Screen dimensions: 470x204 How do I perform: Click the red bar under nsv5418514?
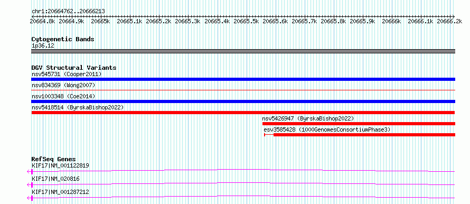tap(243, 113)
